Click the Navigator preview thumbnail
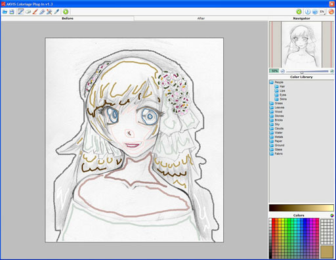The width and height of the screenshot is (336, 260). tap(301, 45)
